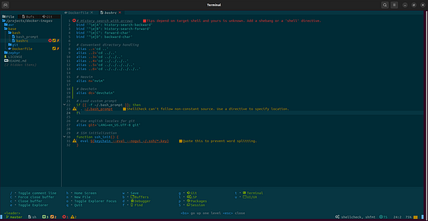The width and height of the screenshot is (428, 221).
Task: Click the TS treesitter status icon
Action: [383, 217]
